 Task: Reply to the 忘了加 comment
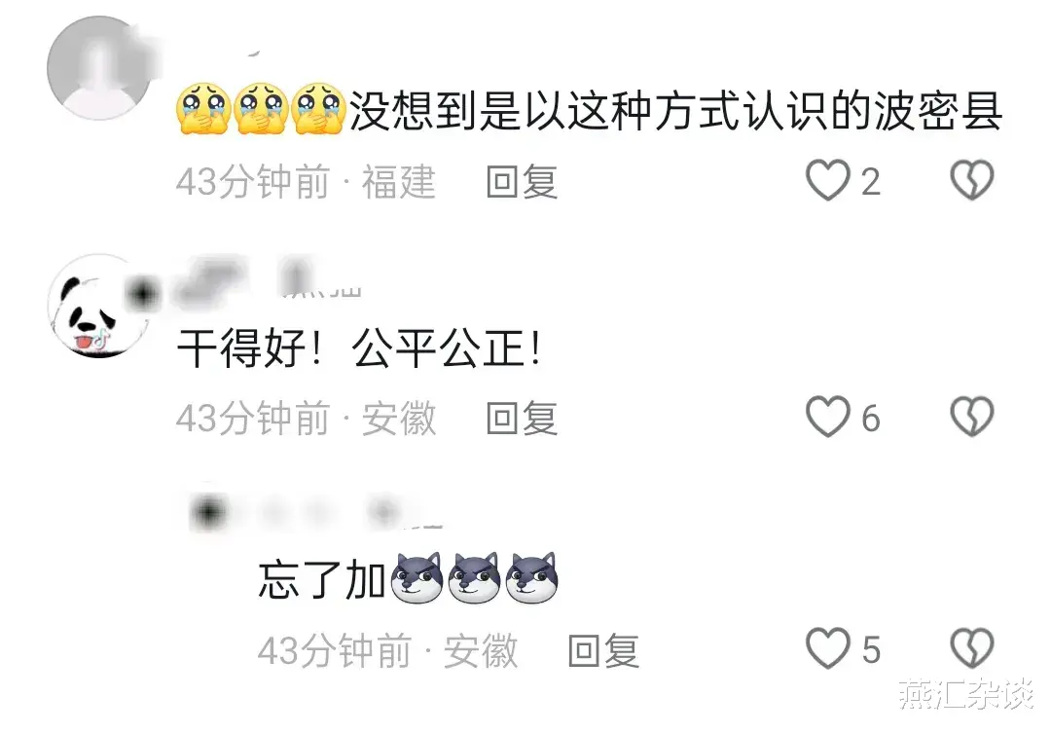604,650
